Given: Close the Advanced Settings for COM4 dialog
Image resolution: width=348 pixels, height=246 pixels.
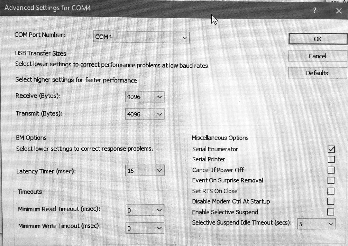Looking at the screenshot, I should 339,10.
